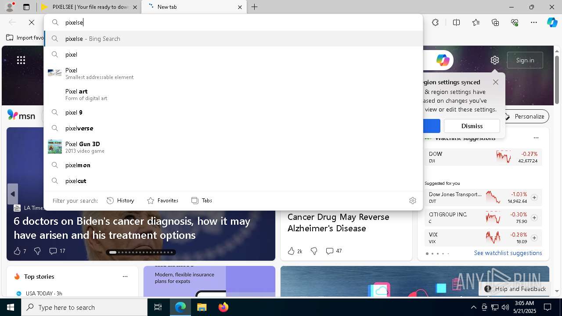
Task: Click the Sign in button
Action: click(525, 60)
